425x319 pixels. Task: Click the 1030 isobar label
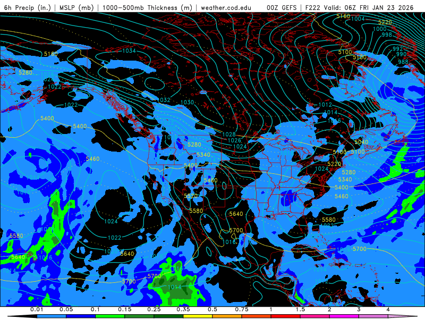pyautogui.click(x=188, y=102)
